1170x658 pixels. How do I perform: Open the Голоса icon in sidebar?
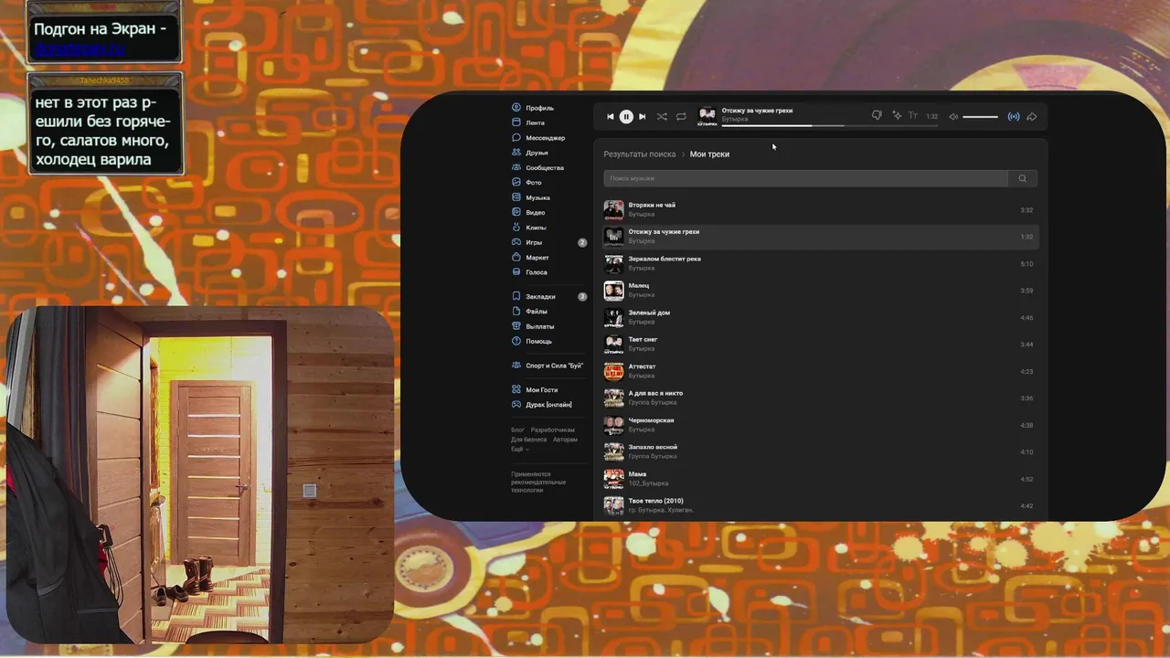[x=516, y=272]
